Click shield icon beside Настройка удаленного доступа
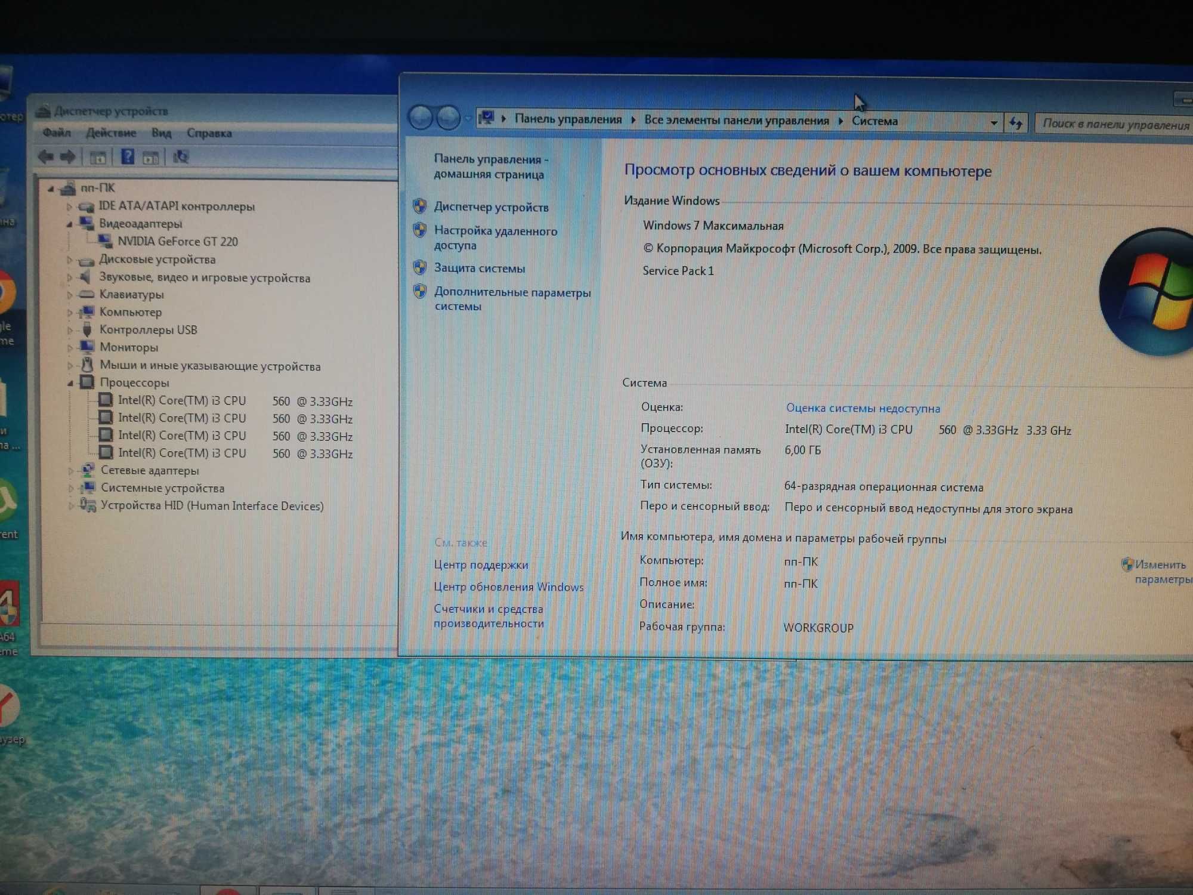 click(420, 230)
